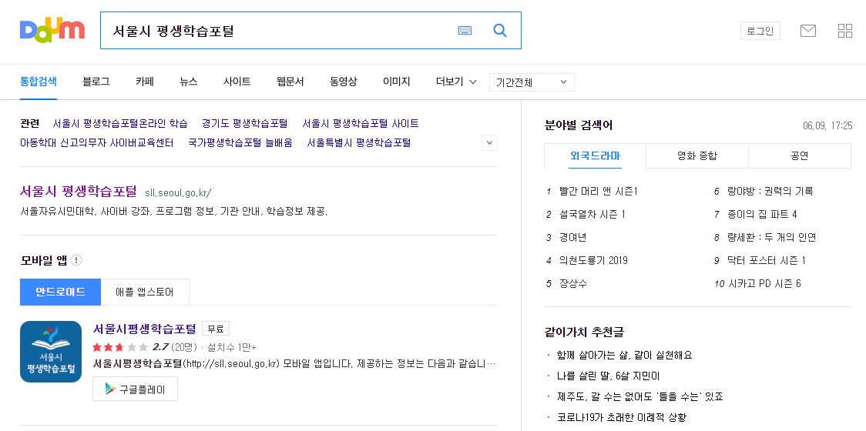Open the virtual keyboard icon in search box
Image resolution: width=866 pixels, height=431 pixels.
coord(465,30)
